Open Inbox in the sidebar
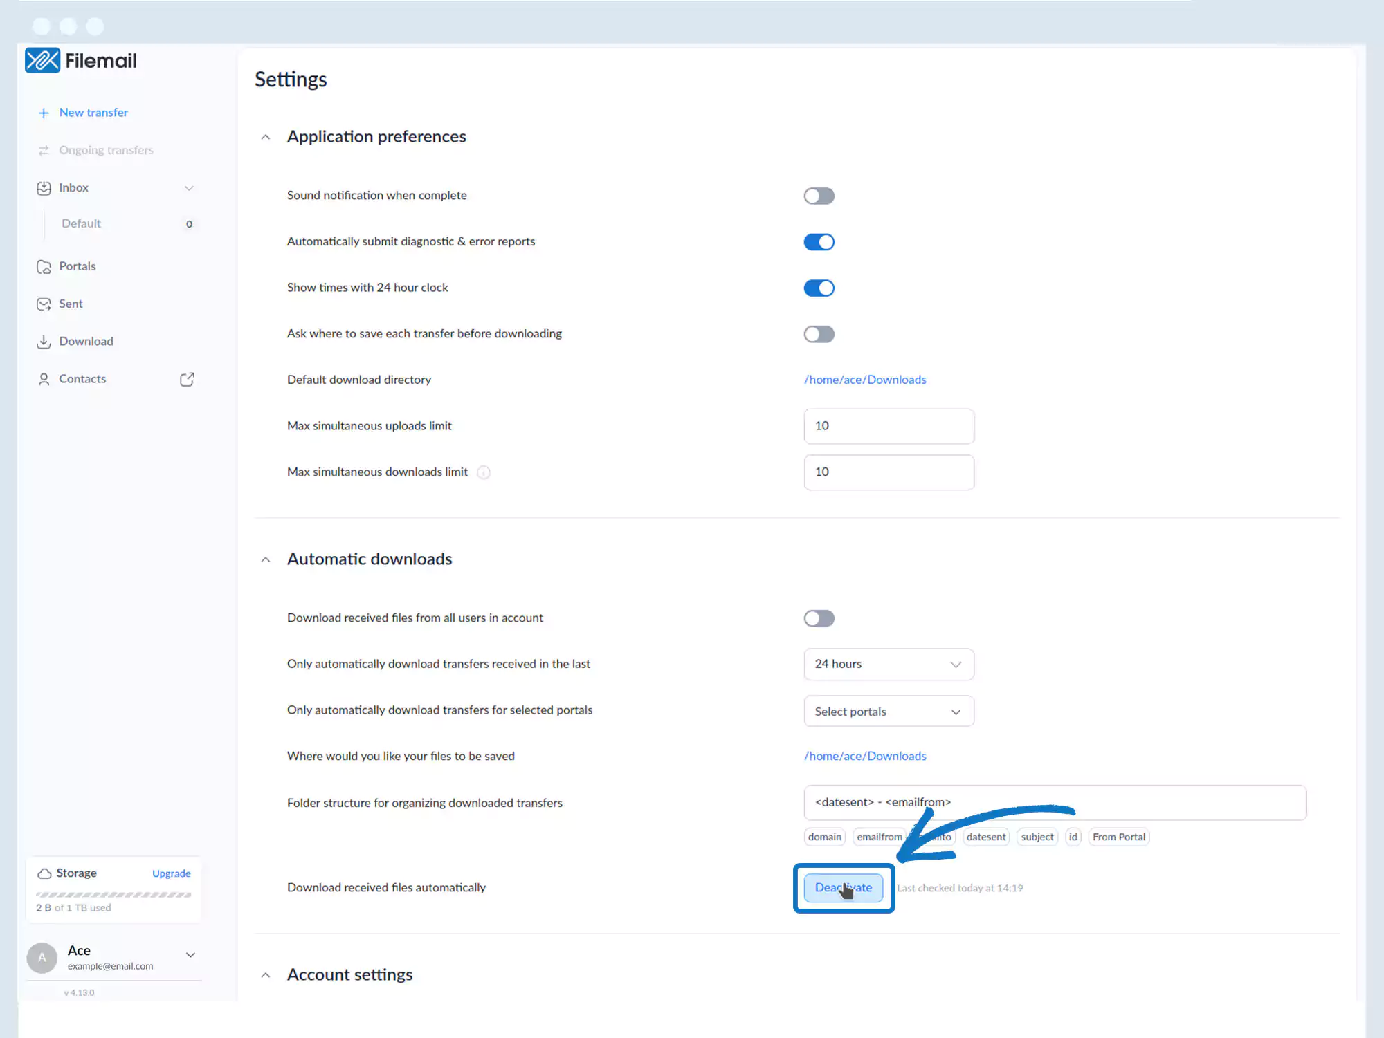1384x1038 pixels. tap(74, 187)
